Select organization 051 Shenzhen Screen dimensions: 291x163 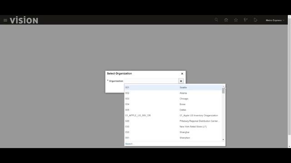pos(173,138)
